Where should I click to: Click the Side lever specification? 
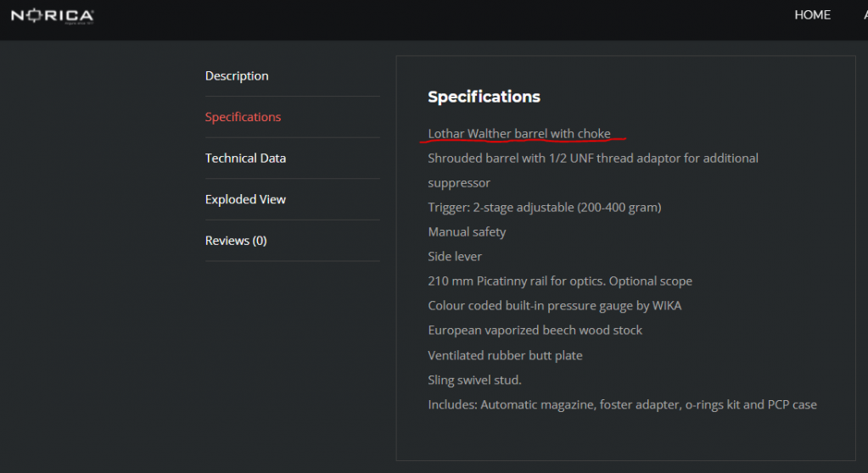click(455, 257)
